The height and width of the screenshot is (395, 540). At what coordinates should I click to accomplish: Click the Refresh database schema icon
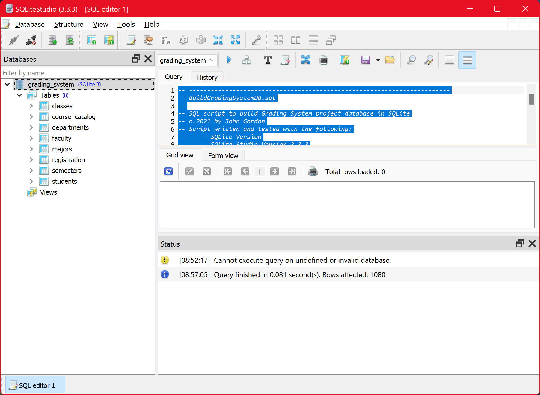pyautogui.click(x=70, y=40)
